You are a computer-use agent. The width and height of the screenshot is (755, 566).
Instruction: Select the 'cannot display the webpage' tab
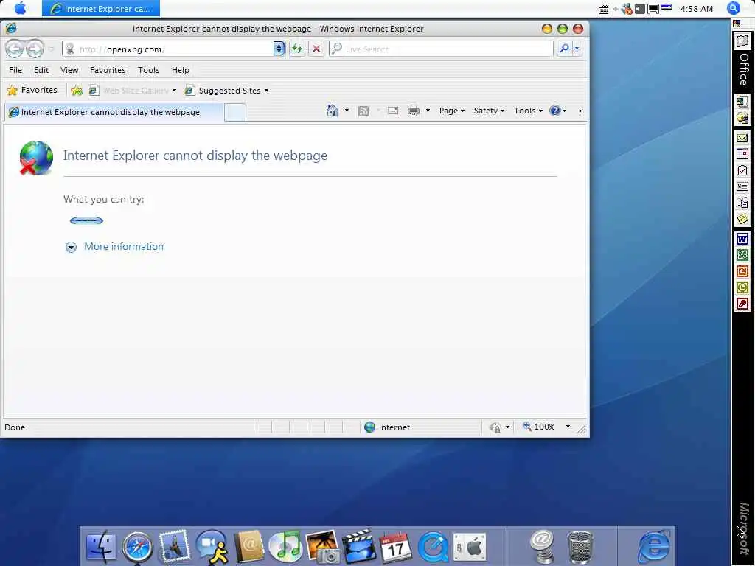pyautogui.click(x=114, y=112)
